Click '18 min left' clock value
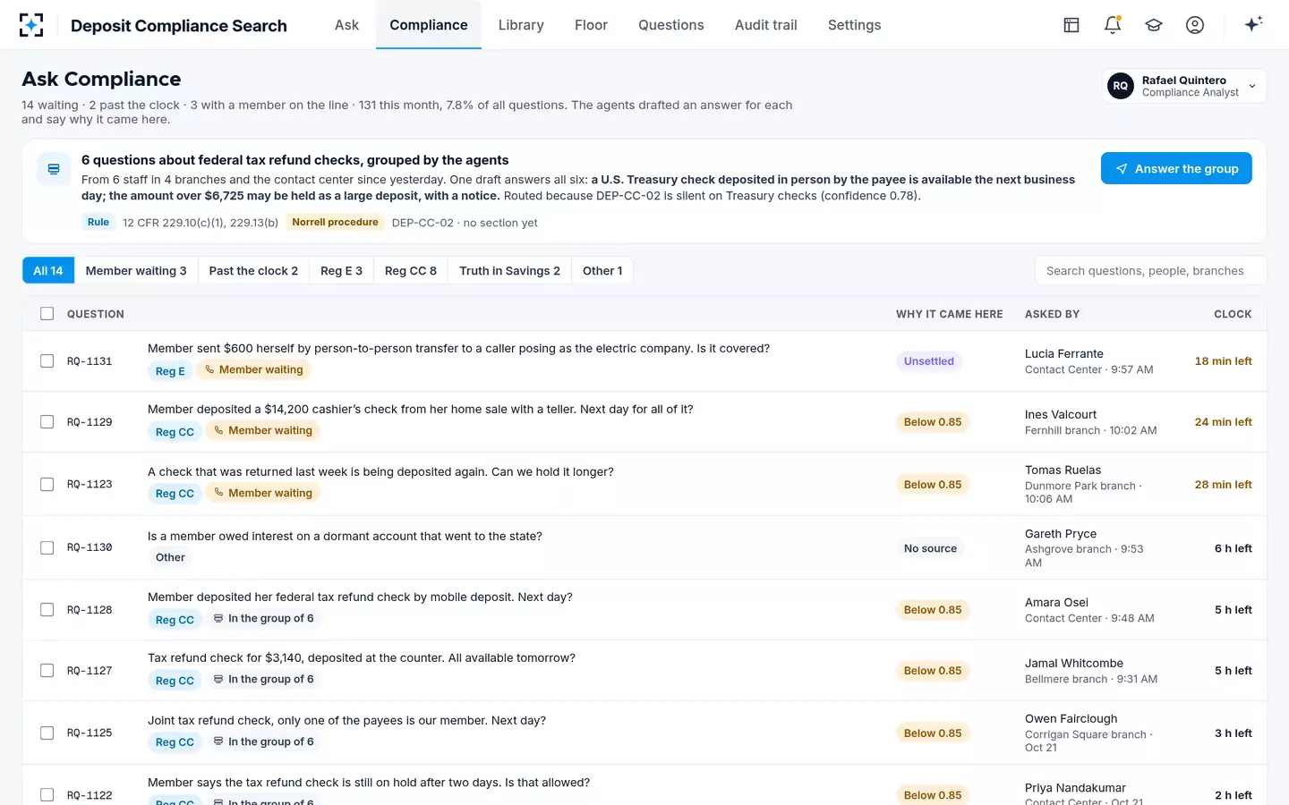The width and height of the screenshot is (1289, 805). (1223, 361)
